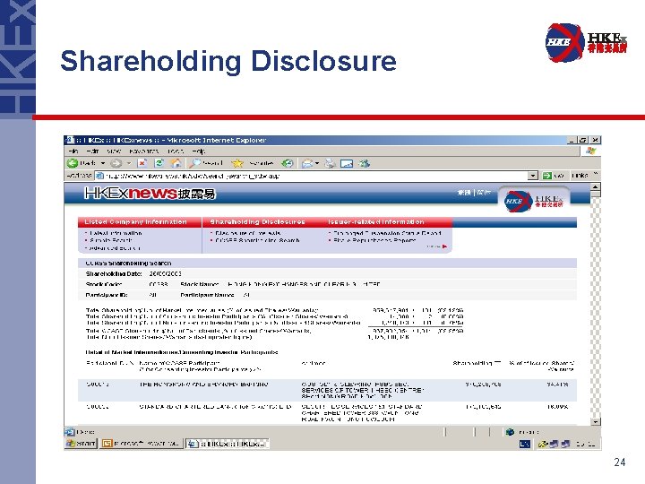Open the Favorites menu

click(143, 151)
